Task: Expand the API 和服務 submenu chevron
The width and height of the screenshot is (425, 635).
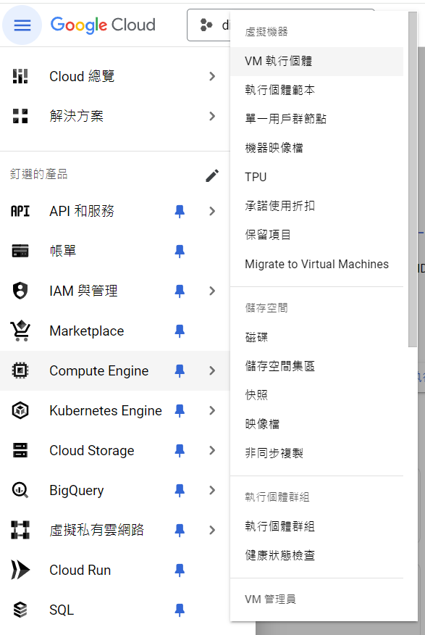Action: (212, 211)
